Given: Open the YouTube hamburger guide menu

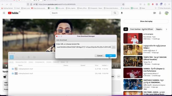Looking at the screenshot, I should (x=4, y=13).
